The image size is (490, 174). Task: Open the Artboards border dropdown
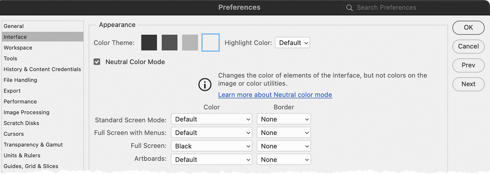pyautogui.click(x=284, y=160)
